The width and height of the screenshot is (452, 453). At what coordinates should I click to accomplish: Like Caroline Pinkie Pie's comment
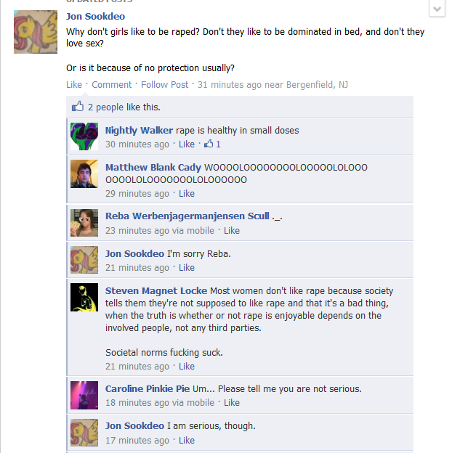(232, 403)
